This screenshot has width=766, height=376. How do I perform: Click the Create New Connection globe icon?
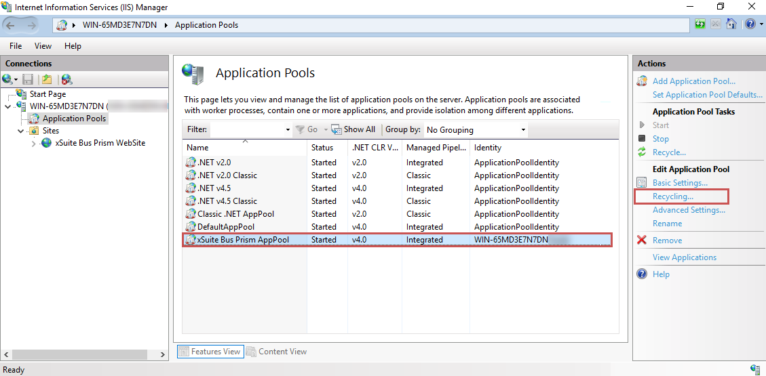click(x=7, y=79)
